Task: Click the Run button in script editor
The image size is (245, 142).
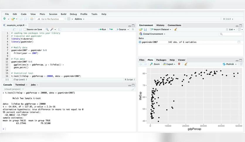Action: [x=102, y=29]
